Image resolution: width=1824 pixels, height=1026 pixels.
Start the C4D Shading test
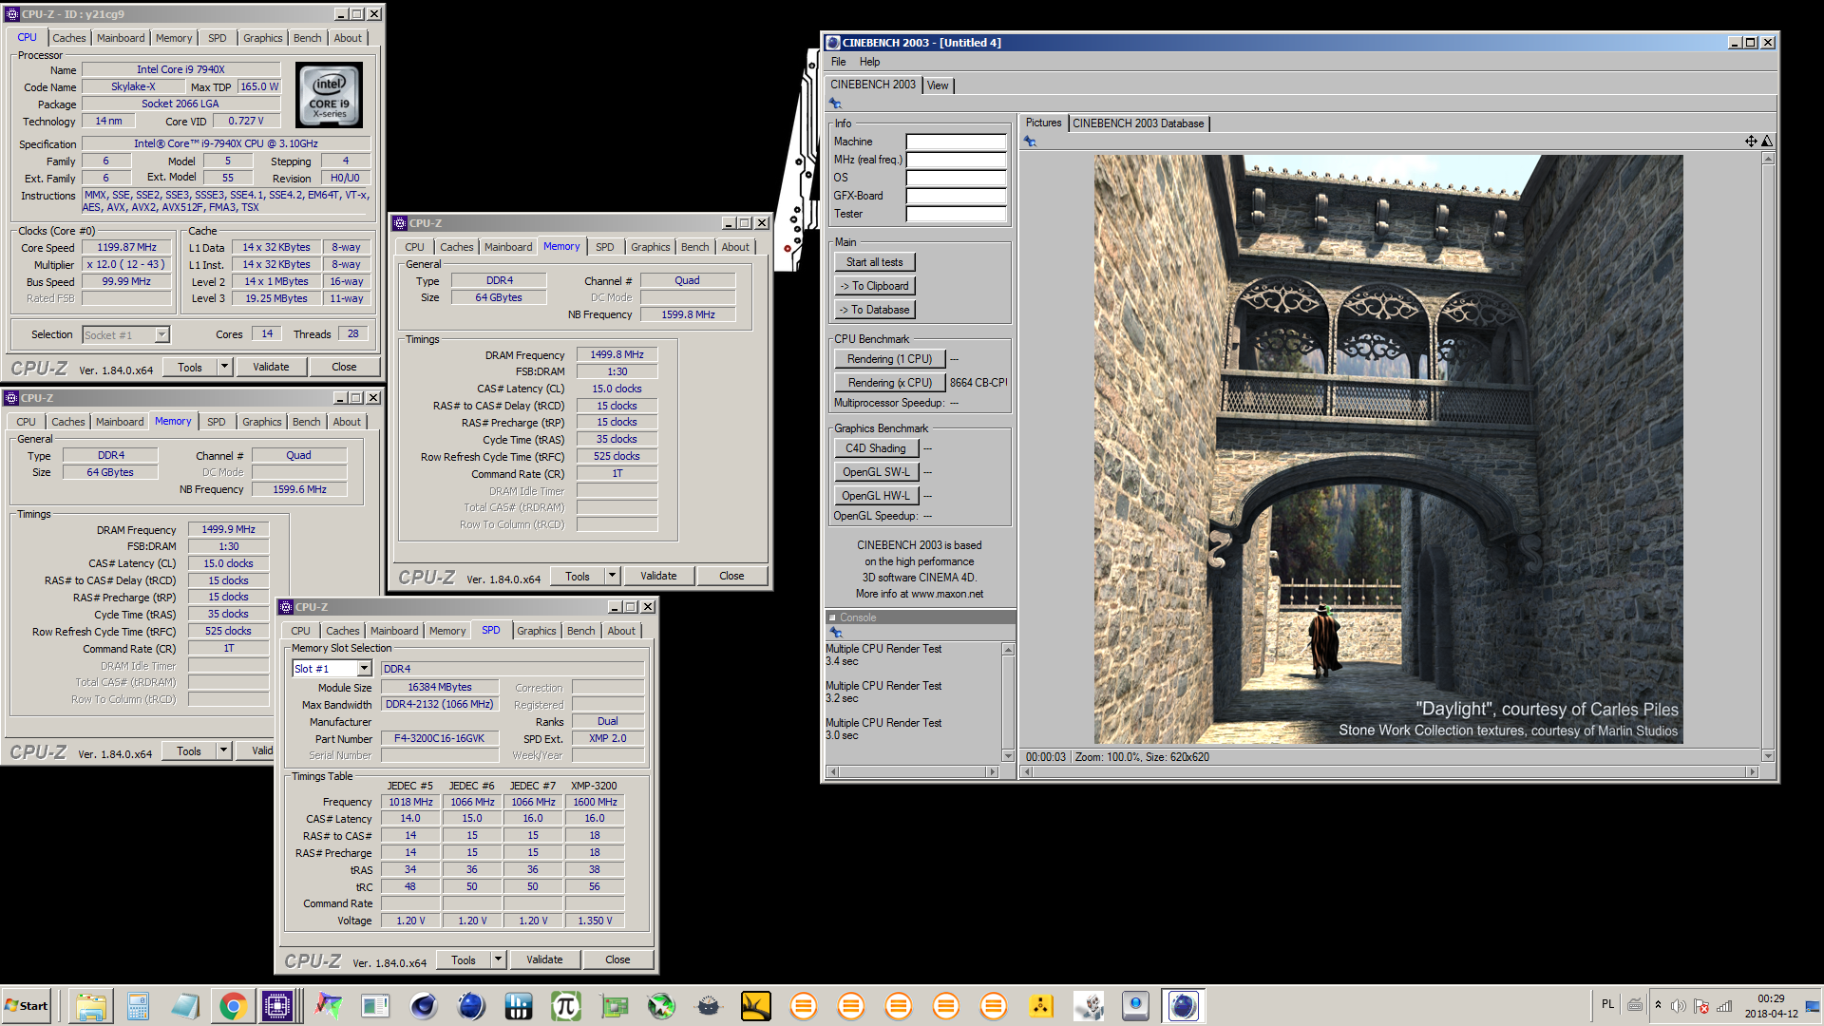(x=875, y=448)
